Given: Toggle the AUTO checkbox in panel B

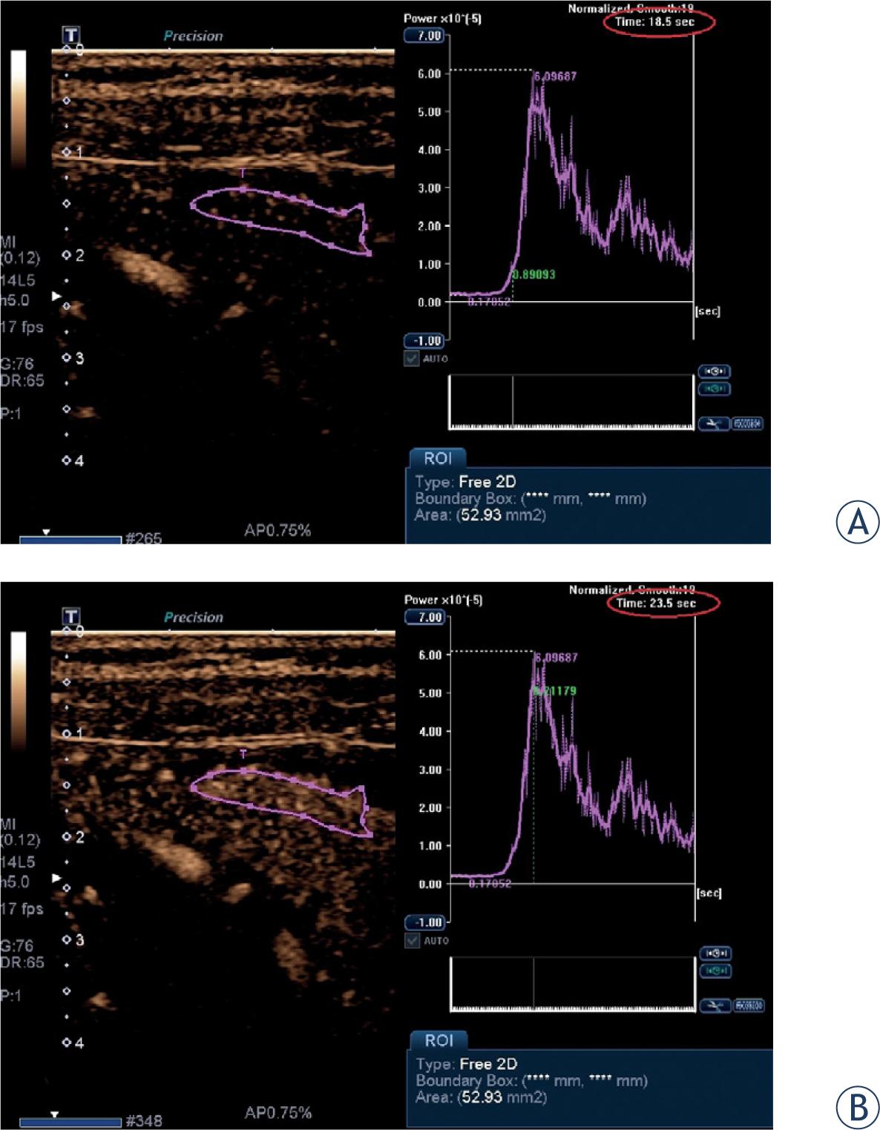Looking at the screenshot, I should 413,940.
